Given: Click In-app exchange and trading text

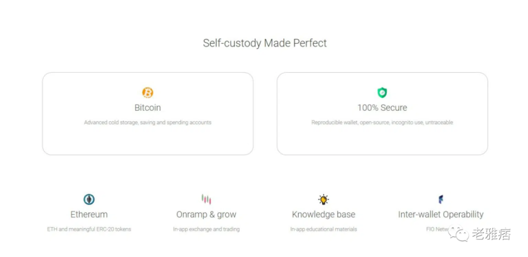Looking at the screenshot, I should click(x=206, y=229).
